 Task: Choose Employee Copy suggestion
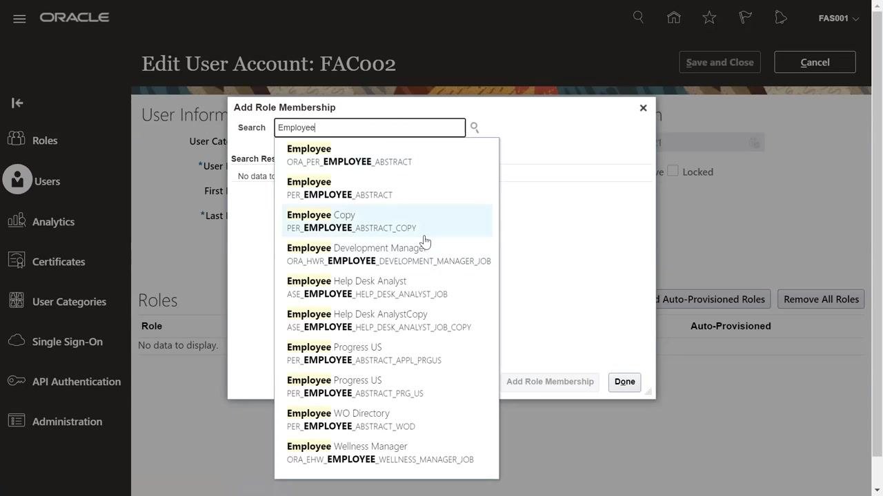coord(386,221)
